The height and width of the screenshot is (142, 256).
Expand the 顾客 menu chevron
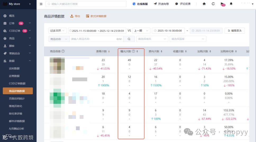pyautogui.click(x=30, y=46)
